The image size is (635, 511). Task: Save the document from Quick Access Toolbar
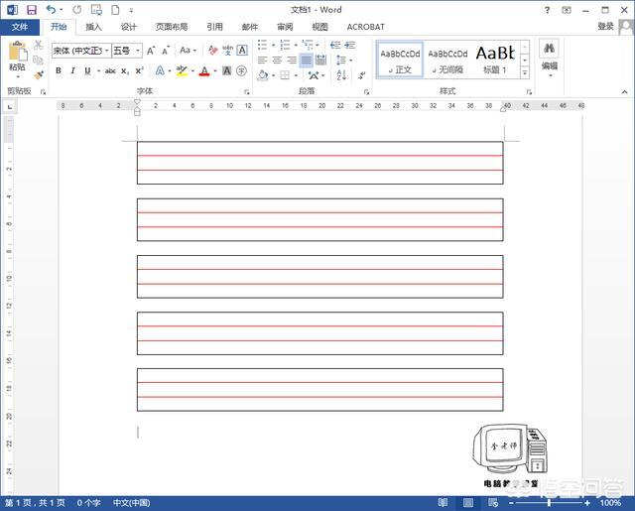(31, 9)
